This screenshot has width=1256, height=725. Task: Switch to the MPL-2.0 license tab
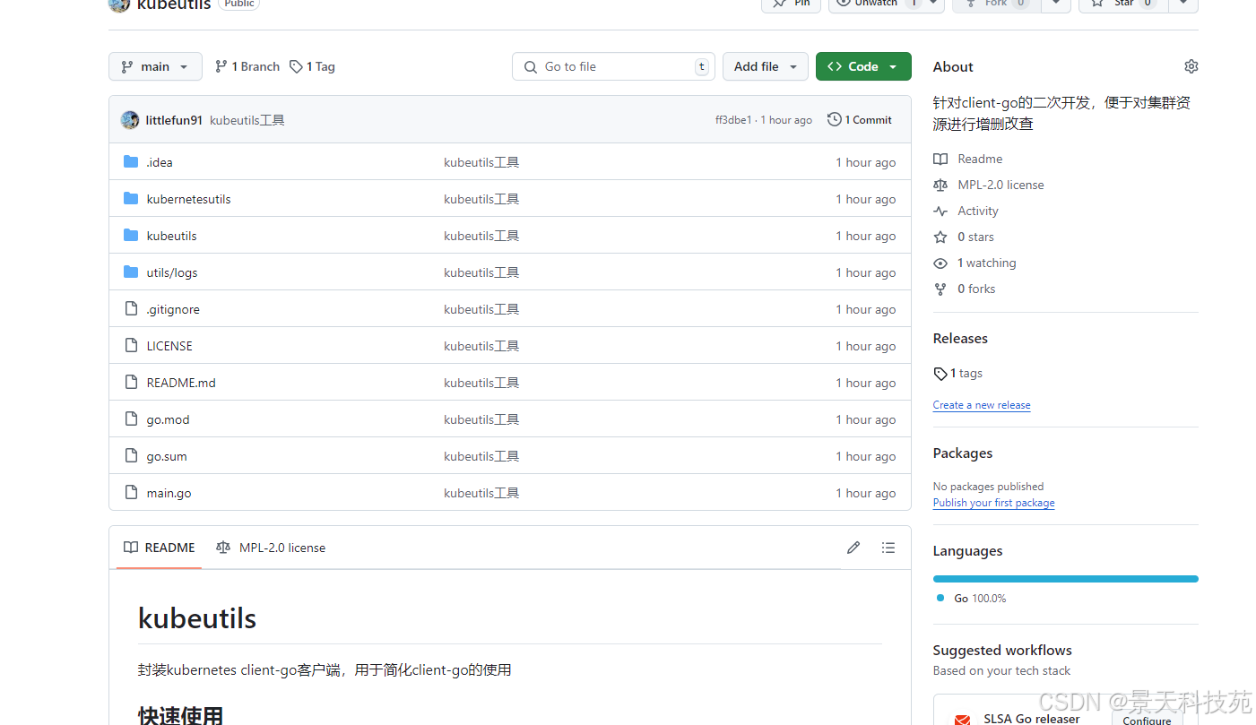pos(271,548)
